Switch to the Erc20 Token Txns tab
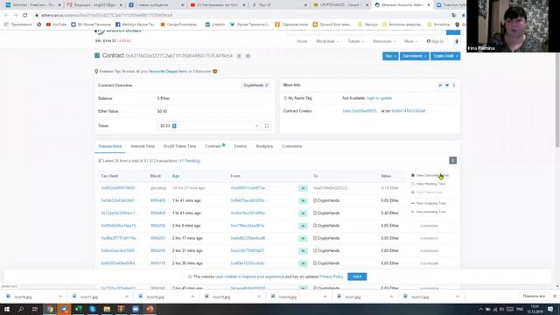This screenshot has height=315, width=560. (x=179, y=146)
